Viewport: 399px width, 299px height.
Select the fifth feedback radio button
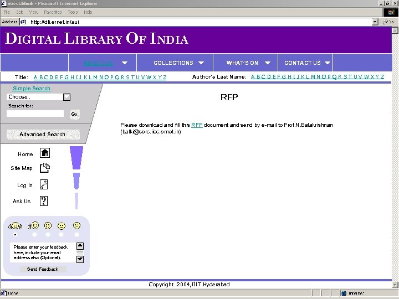[x=76, y=235]
